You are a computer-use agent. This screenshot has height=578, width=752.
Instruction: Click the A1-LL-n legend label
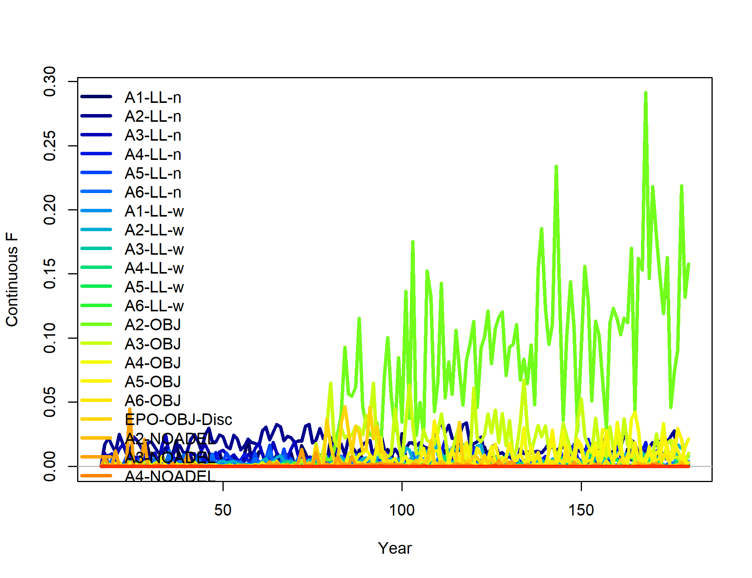tap(153, 97)
